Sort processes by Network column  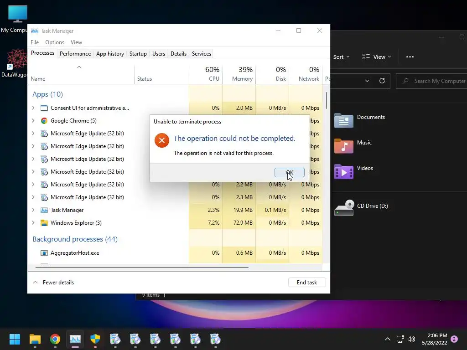point(306,74)
